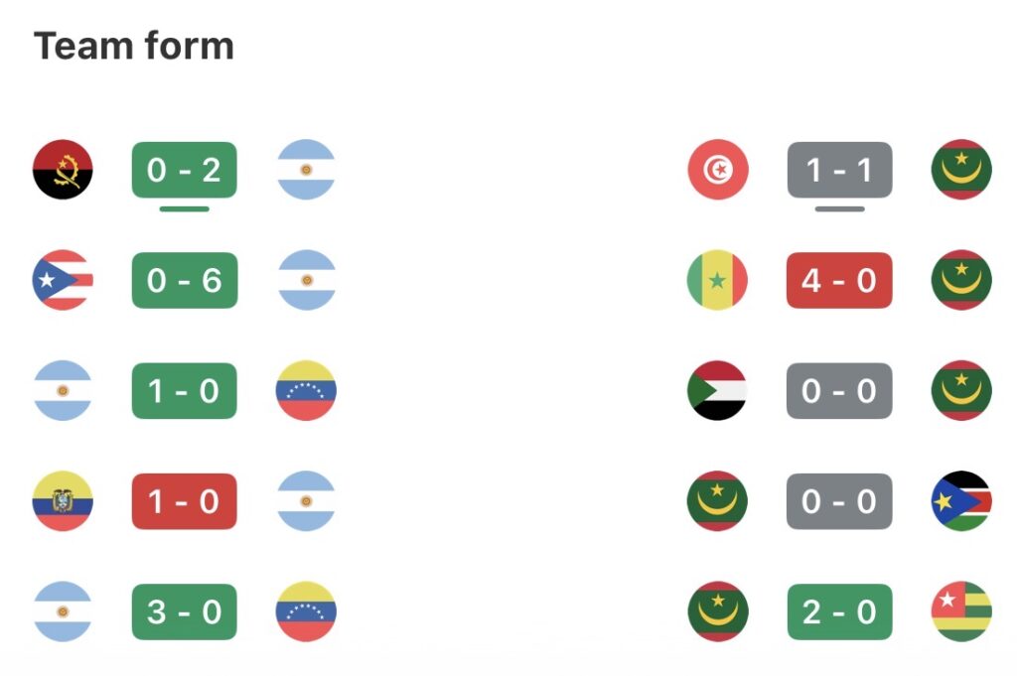
Task: View the 3 - 0 match result
Action: [184, 611]
